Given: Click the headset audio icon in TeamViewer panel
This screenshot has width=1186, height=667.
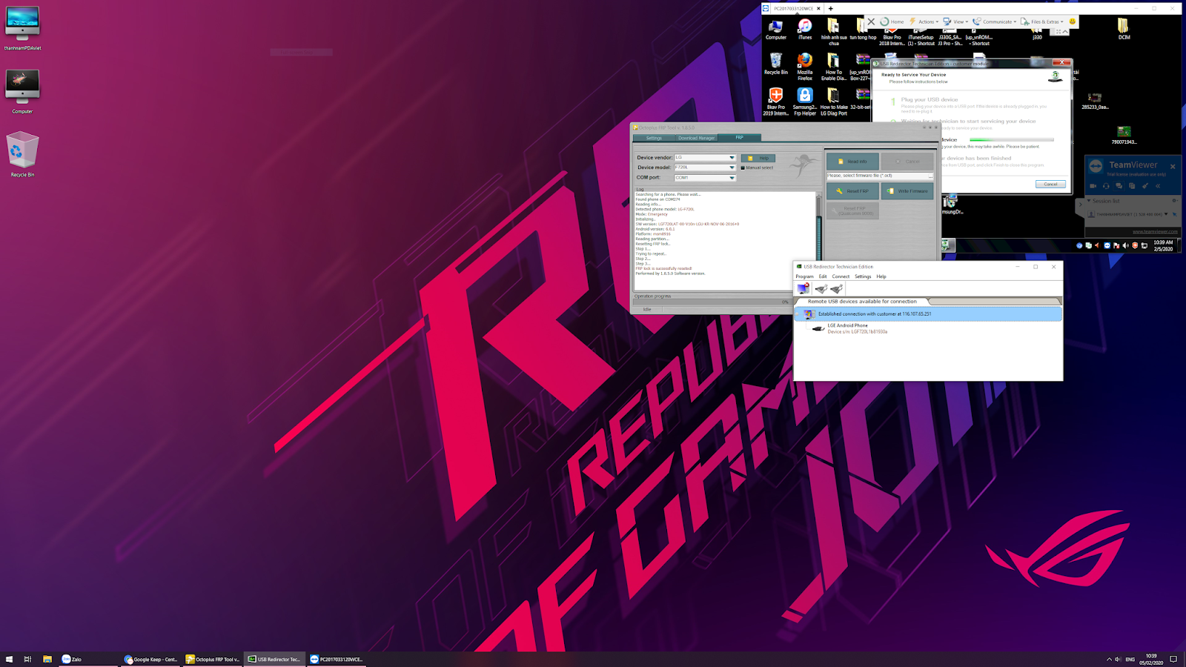Looking at the screenshot, I should click(1106, 186).
